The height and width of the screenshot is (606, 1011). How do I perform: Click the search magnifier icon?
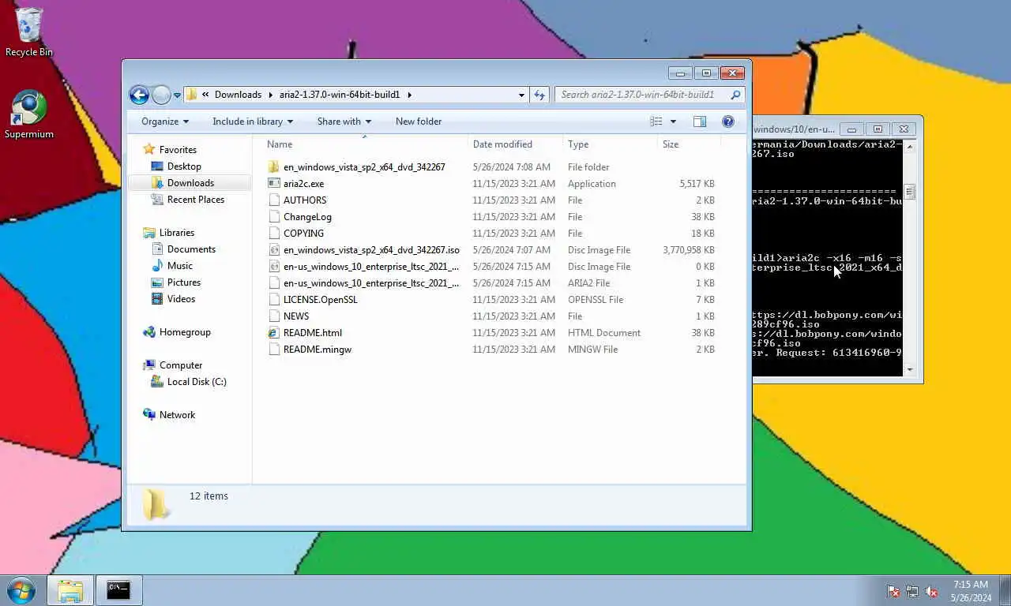735,95
